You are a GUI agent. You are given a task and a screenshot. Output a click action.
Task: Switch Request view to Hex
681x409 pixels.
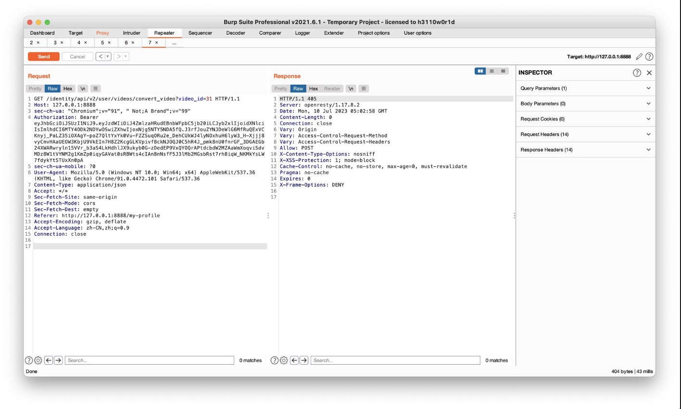pyautogui.click(x=68, y=89)
